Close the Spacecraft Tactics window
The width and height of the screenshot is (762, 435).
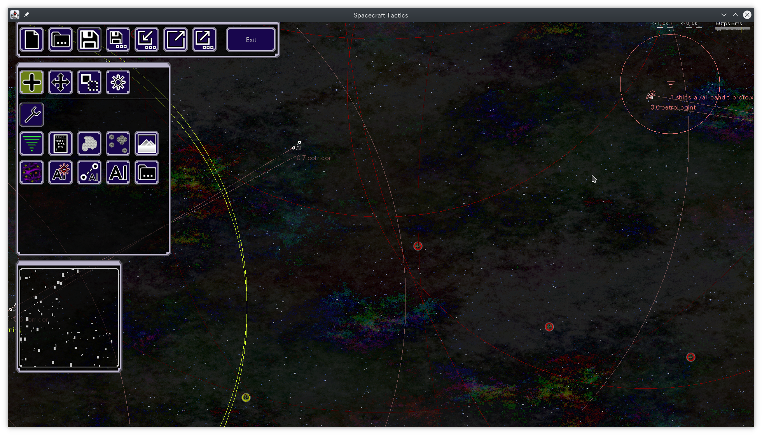(x=747, y=15)
